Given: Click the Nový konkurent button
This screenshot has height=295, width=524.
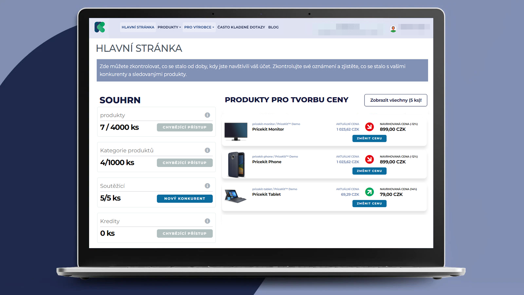Looking at the screenshot, I should [x=185, y=199].
